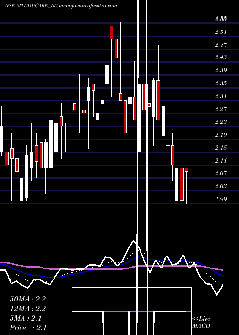This screenshot has height=335, width=239.
Task: Click the 2.47 price axis label
Action: (x=221, y=45)
